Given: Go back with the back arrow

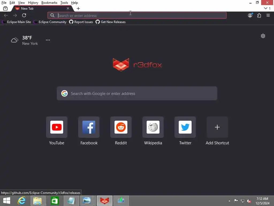Looking at the screenshot, I should coord(6,15).
